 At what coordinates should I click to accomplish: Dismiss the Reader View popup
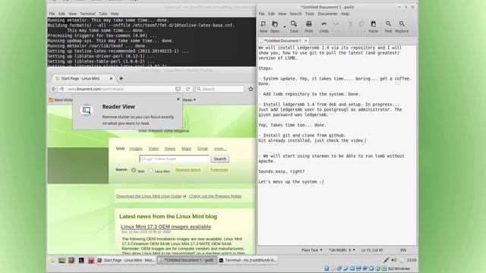178,99
